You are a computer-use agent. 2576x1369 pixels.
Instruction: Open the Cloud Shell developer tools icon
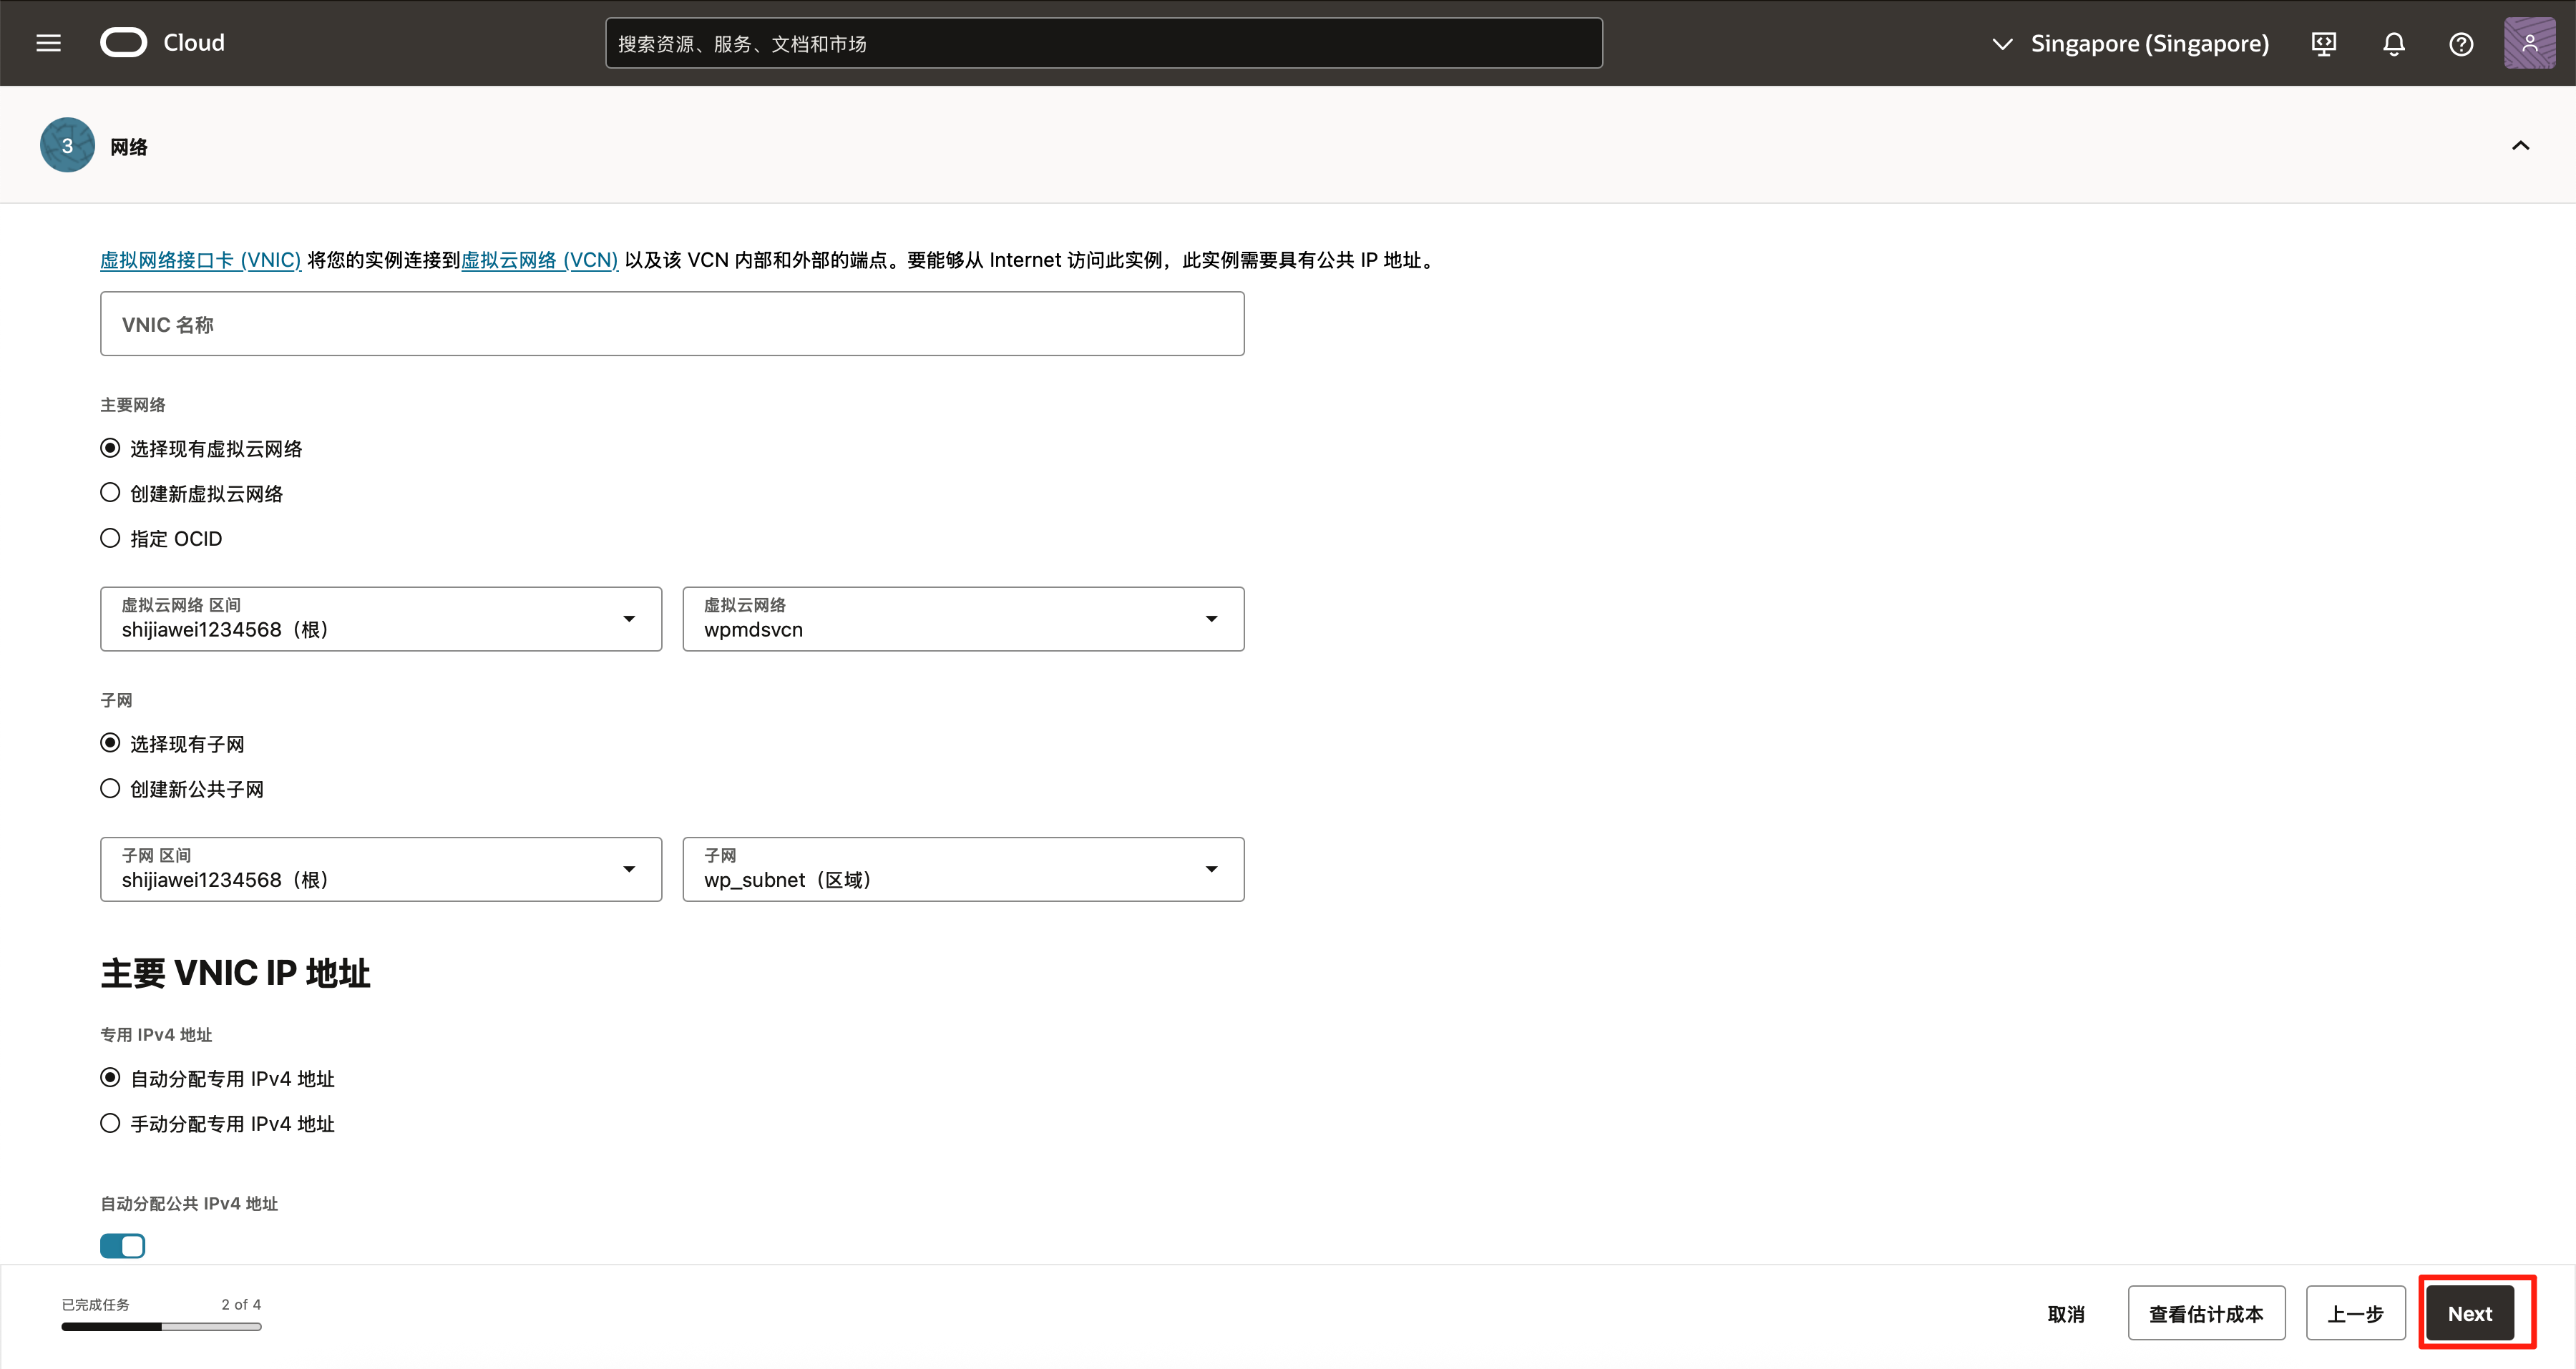click(2324, 44)
